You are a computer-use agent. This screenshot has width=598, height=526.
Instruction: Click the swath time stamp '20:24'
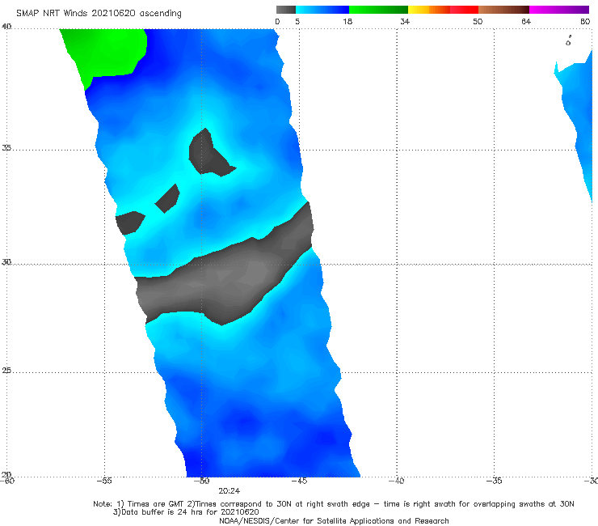tap(229, 491)
